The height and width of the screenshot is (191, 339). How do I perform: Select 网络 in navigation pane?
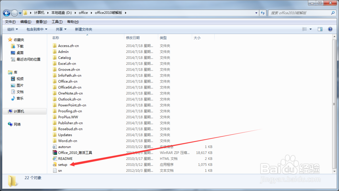point(17,124)
